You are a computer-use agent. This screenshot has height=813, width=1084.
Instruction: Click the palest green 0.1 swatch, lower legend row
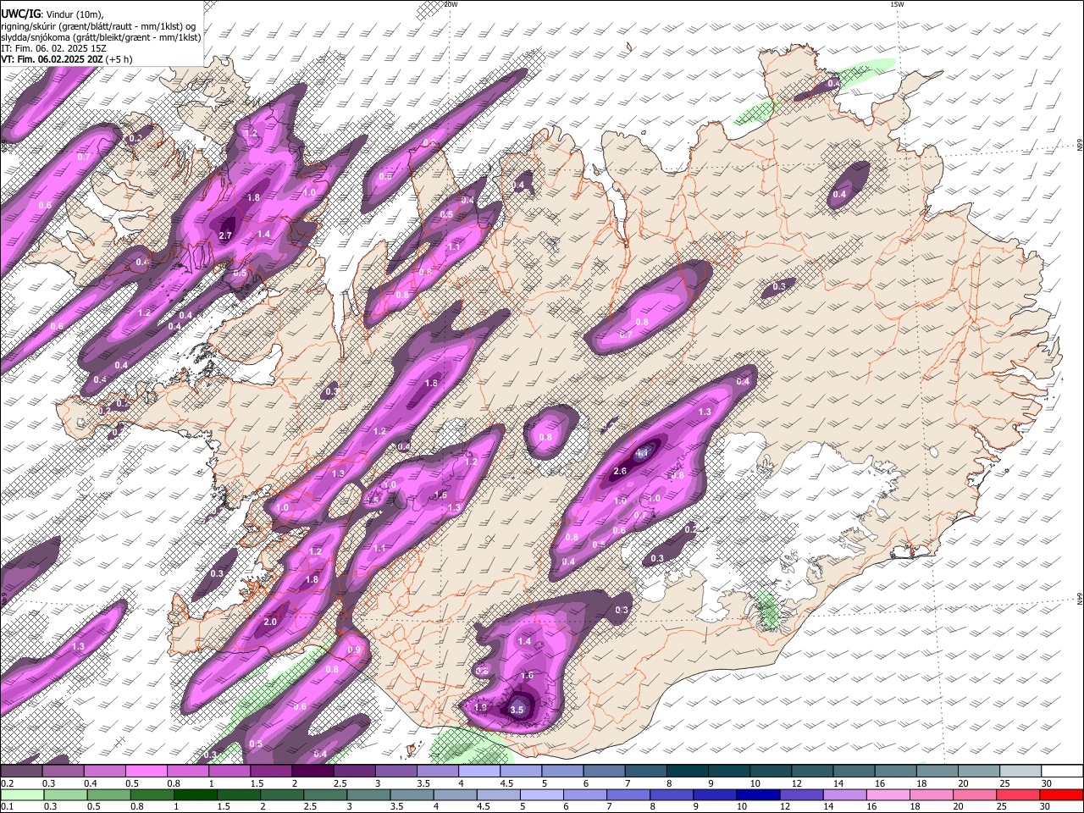(22, 794)
